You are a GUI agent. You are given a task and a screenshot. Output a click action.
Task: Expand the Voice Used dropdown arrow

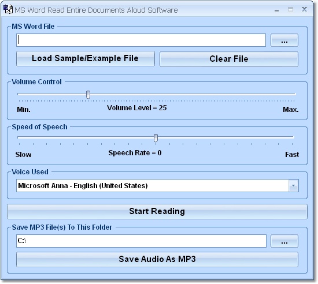[x=294, y=185]
